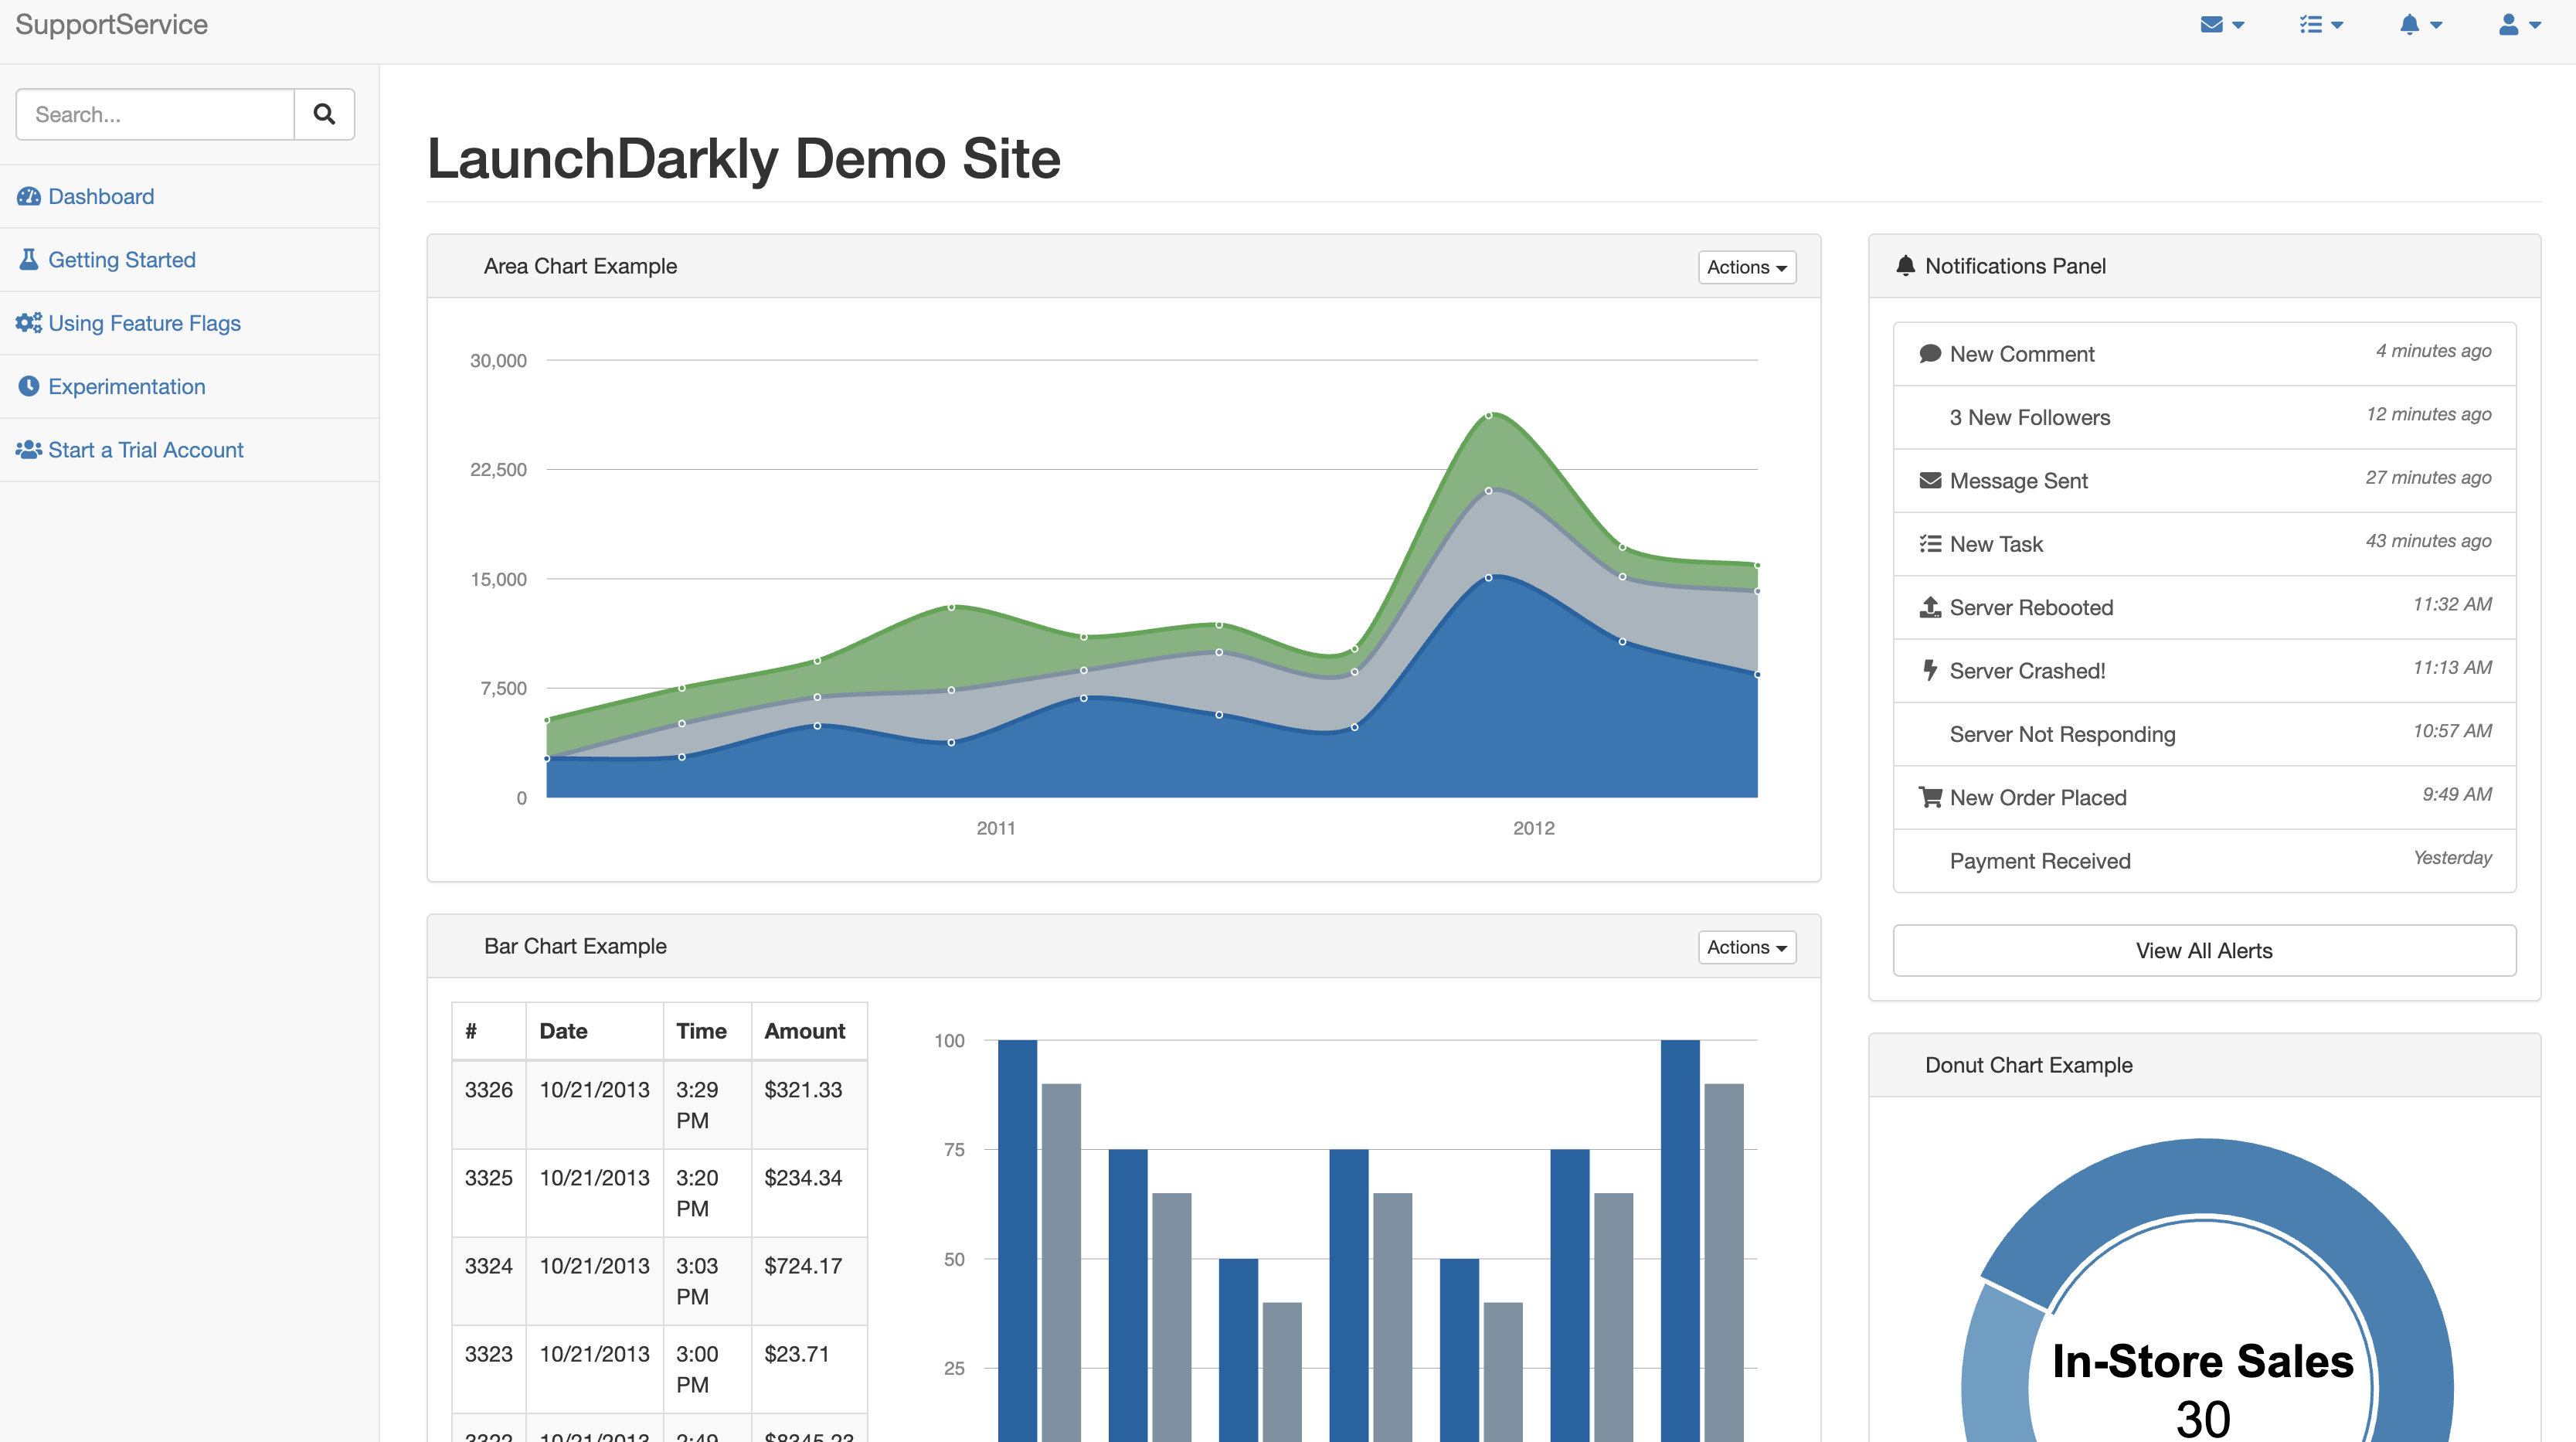Navigate to Experimentation
Screen dimensions: 2576x1442
coord(189,386)
